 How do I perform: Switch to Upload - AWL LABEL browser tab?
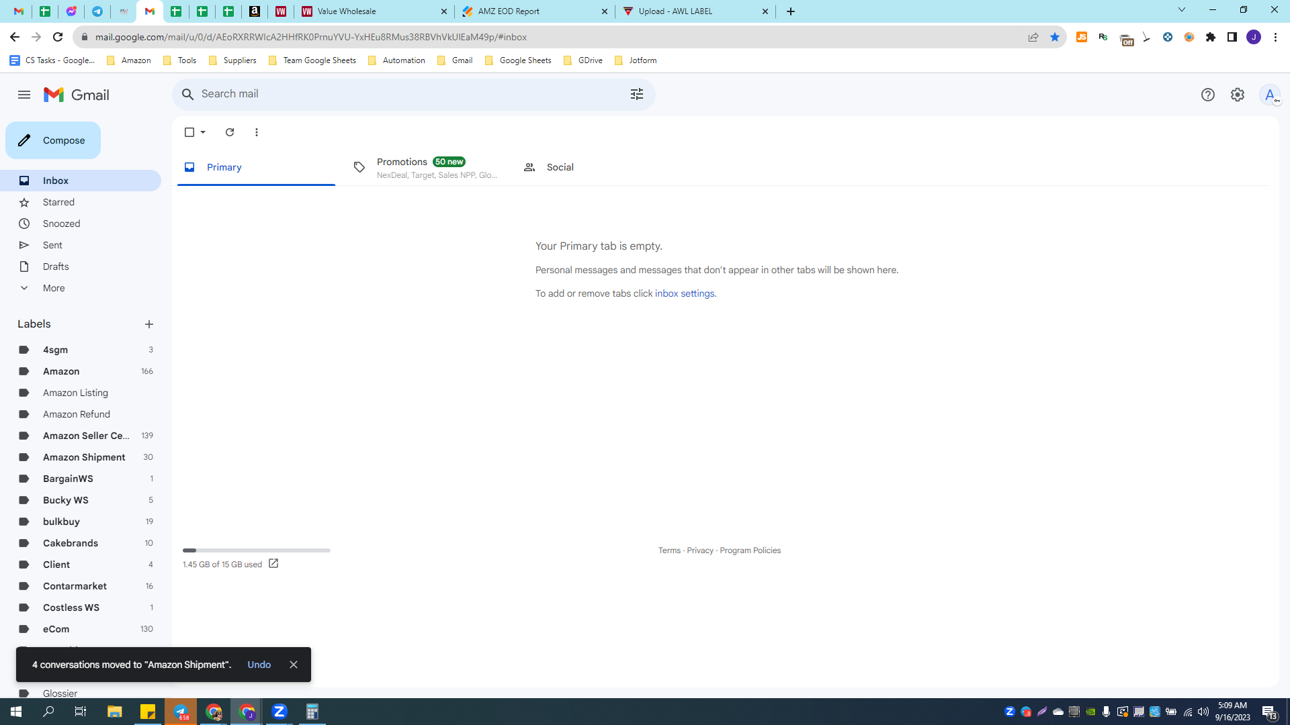pyautogui.click(x=695, y=11)
